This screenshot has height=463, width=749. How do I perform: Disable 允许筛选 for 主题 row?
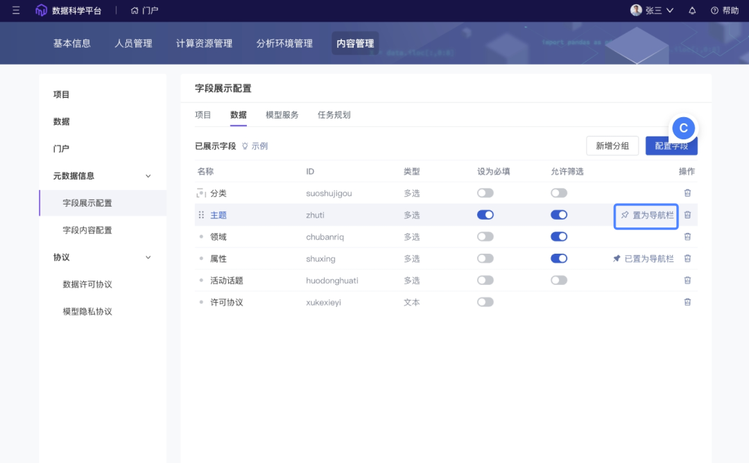[559, 216]
